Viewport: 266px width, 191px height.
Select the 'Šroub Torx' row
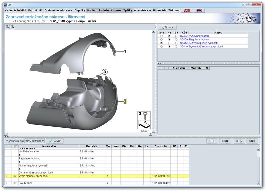coord(96,183)
